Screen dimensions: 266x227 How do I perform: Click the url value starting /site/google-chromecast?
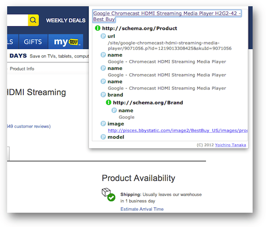[x=170, y=46]
